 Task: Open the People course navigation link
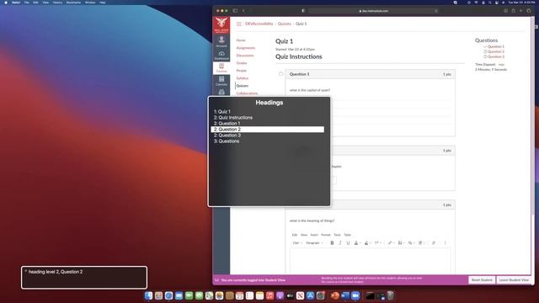click(242, 71)
